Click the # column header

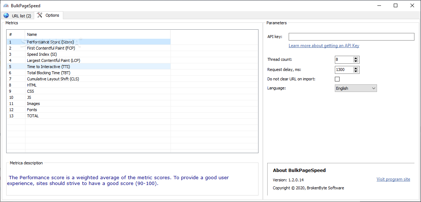point(16,34)
